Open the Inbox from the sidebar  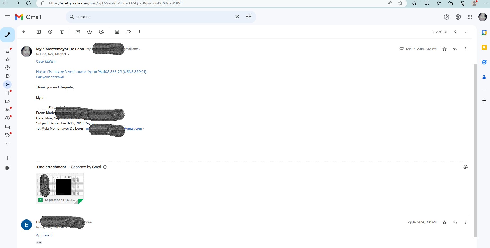tap(7, 51)
